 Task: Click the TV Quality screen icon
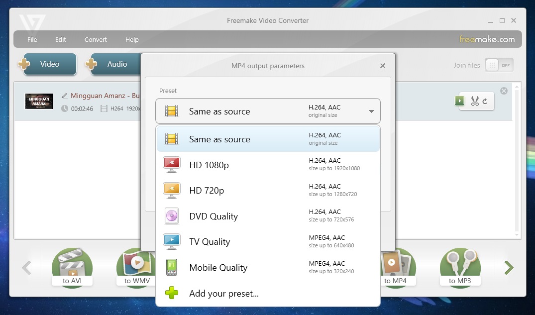tap(172, 242)
